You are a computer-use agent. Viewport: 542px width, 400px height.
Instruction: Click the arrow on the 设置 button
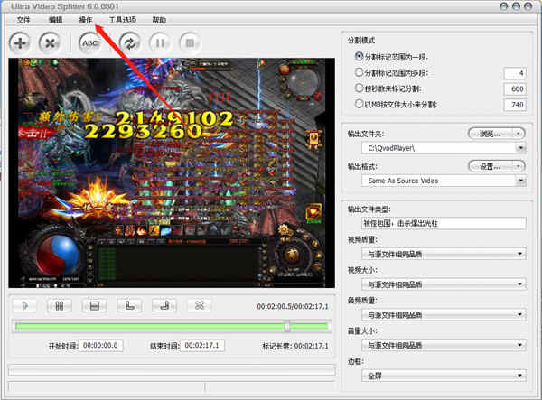pyautogui.click(x=519, y=167)
